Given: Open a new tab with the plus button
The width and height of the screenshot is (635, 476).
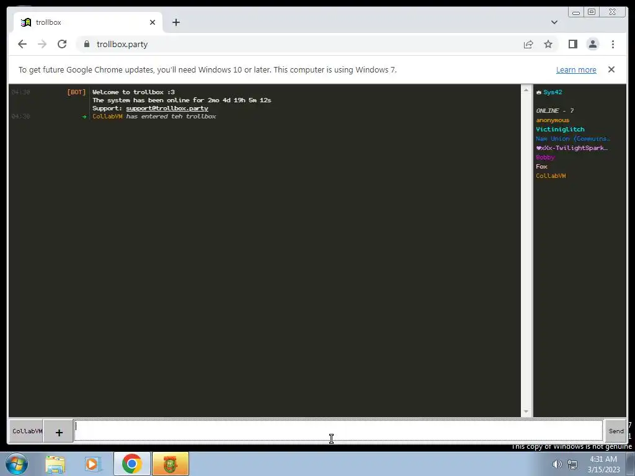Looking at the screenshot, I should pos(175,22).
